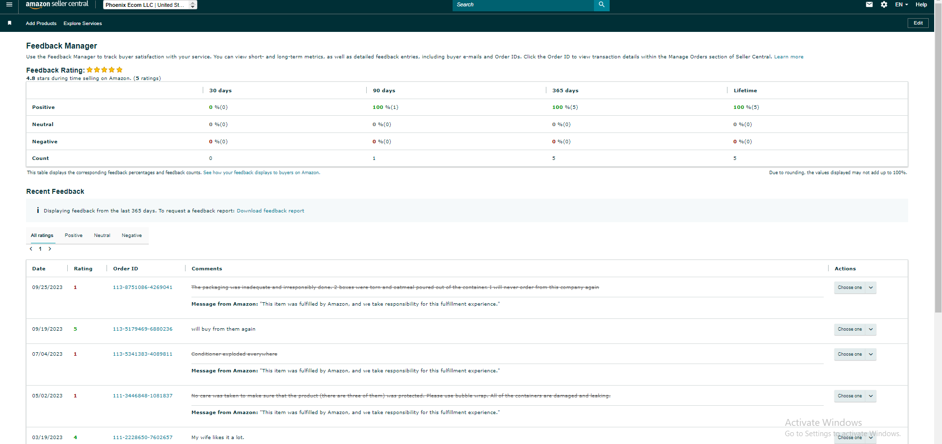Click Download feedback report link
The image size is (942, 444).
point(270,211)
